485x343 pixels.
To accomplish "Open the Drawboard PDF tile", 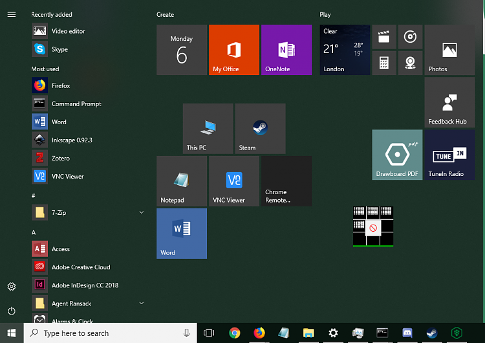I will click(x=397, y=155).
